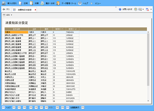Image resolution: width=154 pixels, height=111 pixels.
Task: Select the search key 114 cell
Action: tap(59, 47)
